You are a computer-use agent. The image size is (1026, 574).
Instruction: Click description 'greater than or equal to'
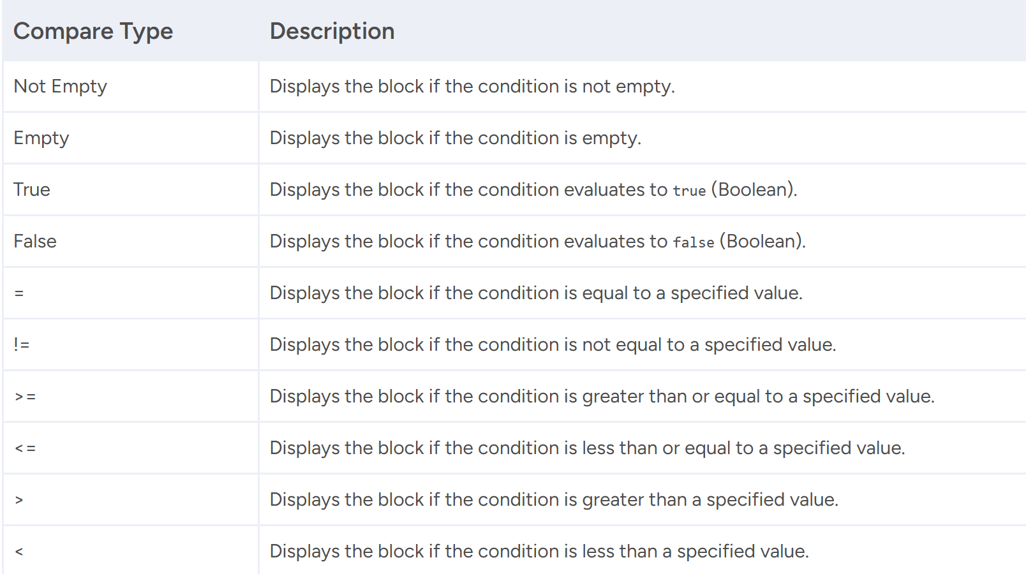(x=602, y=396)
